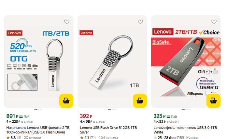Open 'Lenovo USB Flash Drive 512GB 1TB Silver' listing
Screen dimensions: 228x139
pos(108,130)
